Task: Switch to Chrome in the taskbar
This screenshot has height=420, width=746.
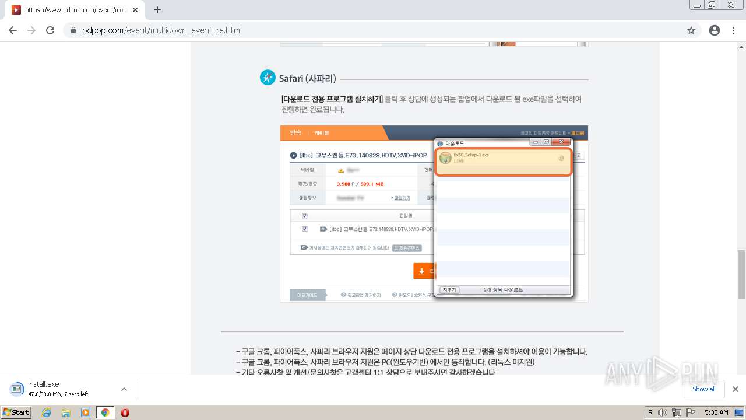Action: (x=105, y=412)
